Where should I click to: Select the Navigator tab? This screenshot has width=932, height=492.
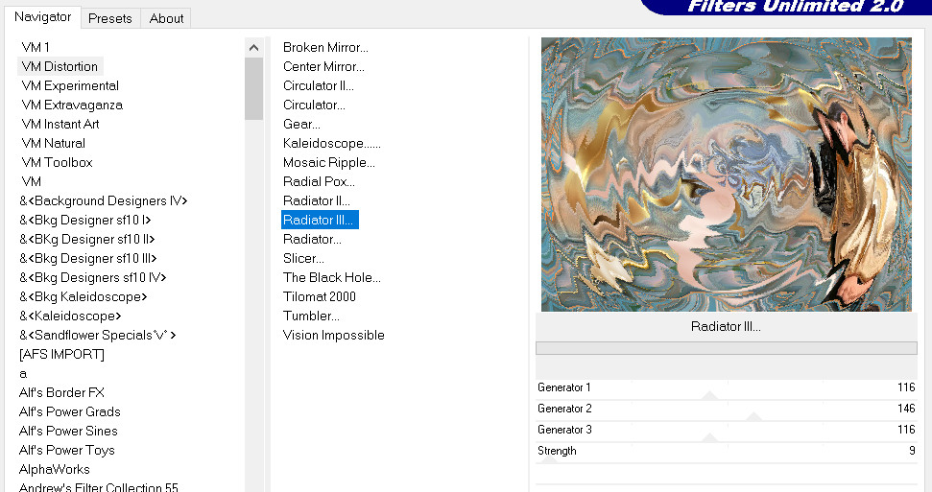[x=43, y=16]
